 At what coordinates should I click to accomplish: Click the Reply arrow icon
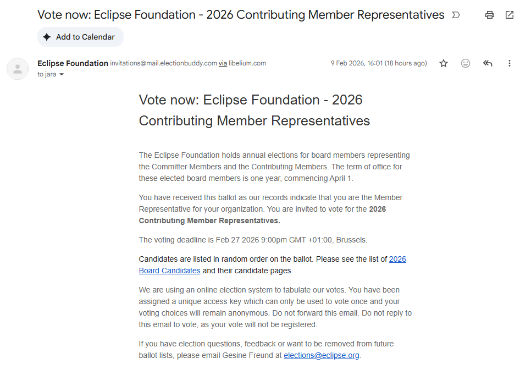point(488,63)
